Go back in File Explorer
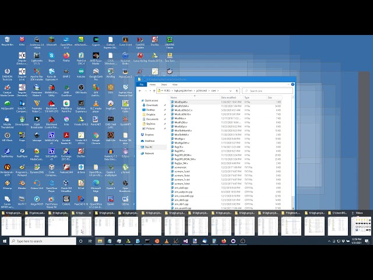Viewport: 373px width, 280px height. [x=140, y=91]
